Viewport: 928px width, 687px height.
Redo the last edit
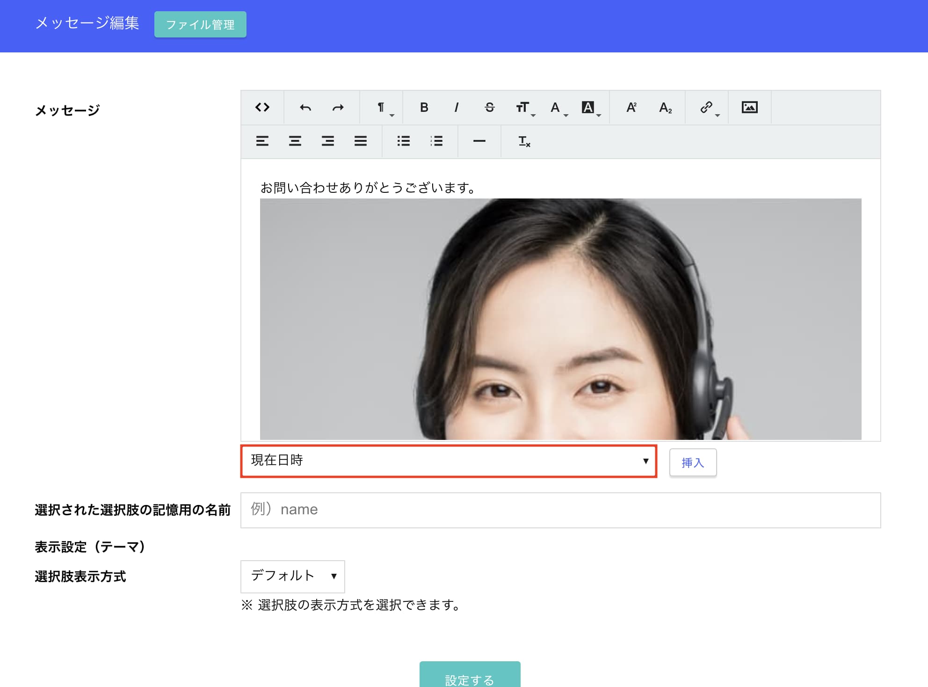point(338,108)
